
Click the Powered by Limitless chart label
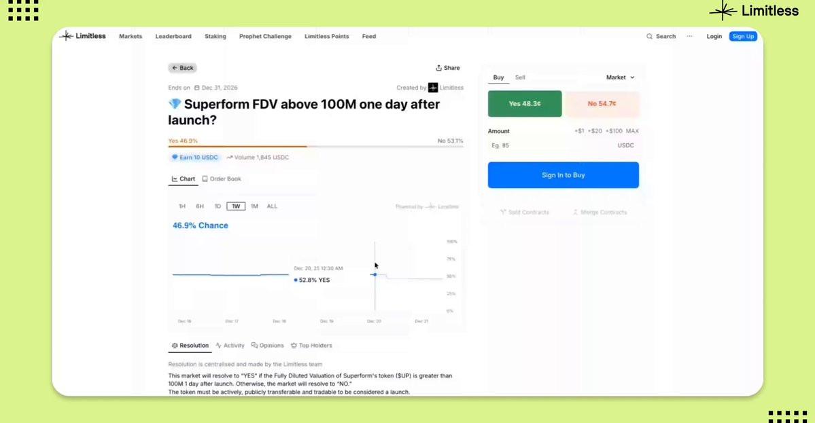tap(428, 206)
